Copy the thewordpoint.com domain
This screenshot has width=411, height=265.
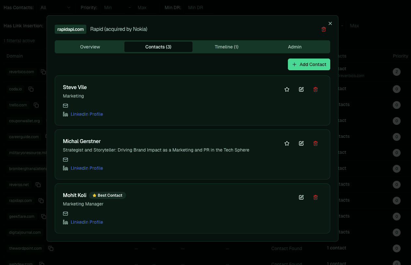click(51, 248)
